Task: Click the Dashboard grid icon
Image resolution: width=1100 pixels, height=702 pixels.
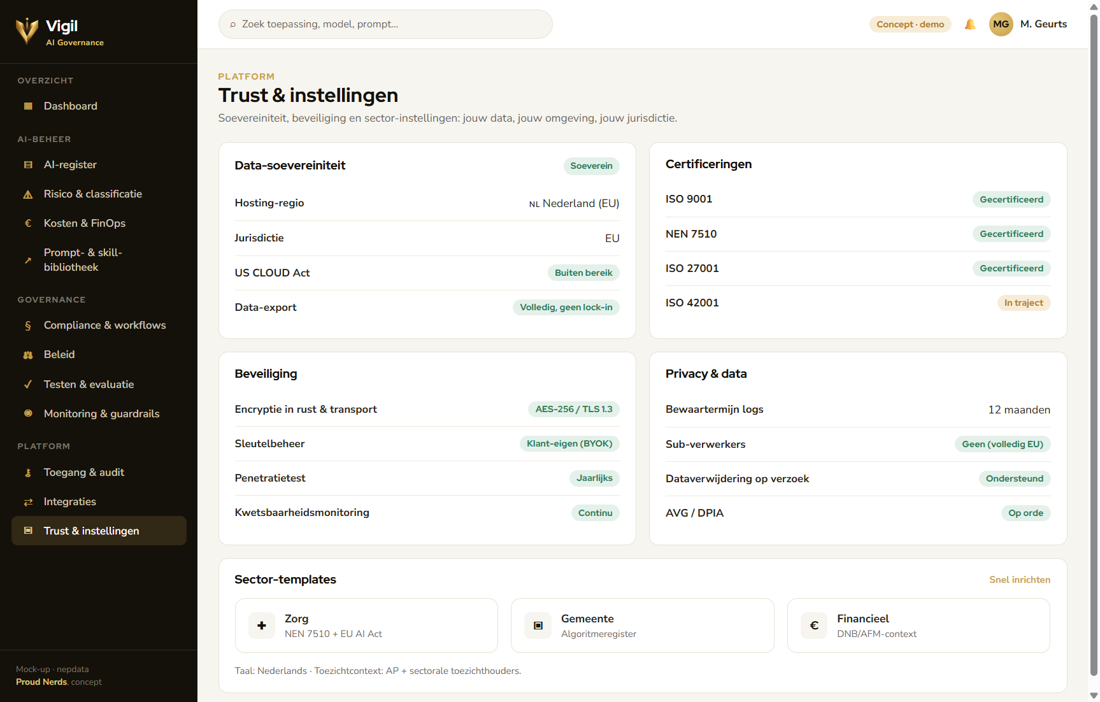Action: click(x=28, y=106)
